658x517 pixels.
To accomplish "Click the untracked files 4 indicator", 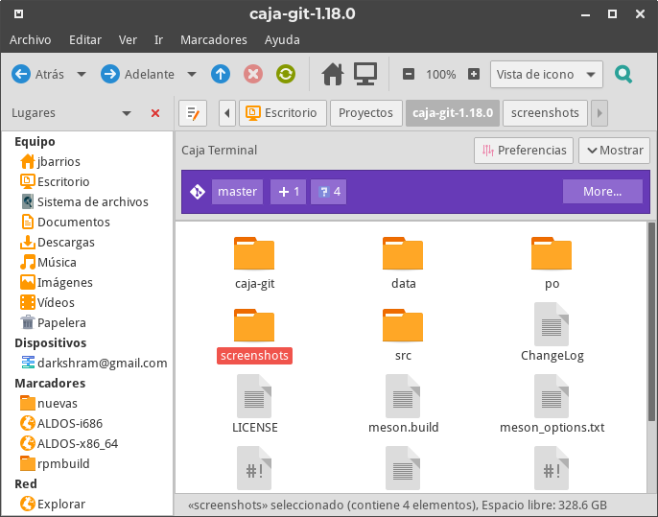I will [x=329, y=192].
